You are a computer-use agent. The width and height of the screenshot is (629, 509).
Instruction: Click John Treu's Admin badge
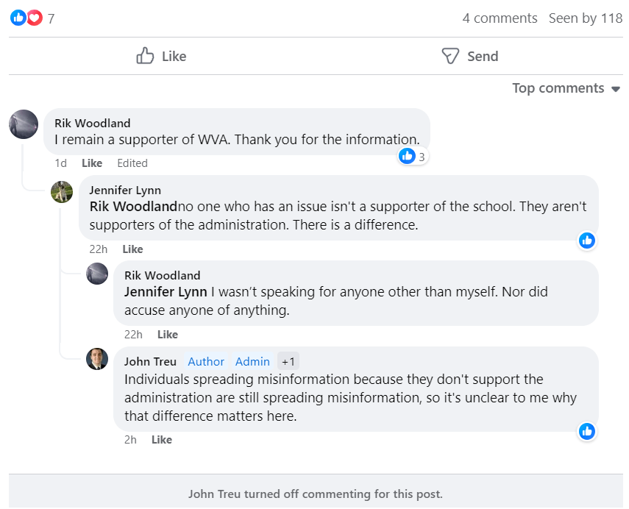coord(252,361)
